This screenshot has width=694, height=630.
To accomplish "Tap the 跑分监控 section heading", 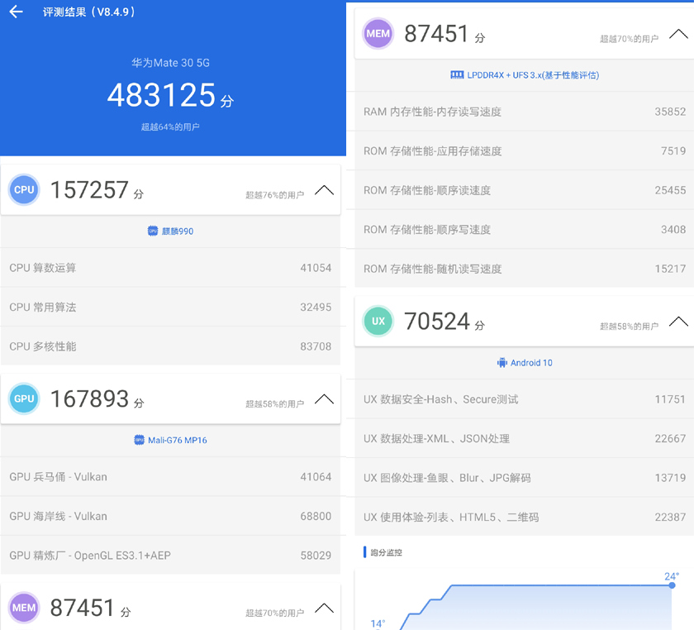I will [x=386, y=552].
